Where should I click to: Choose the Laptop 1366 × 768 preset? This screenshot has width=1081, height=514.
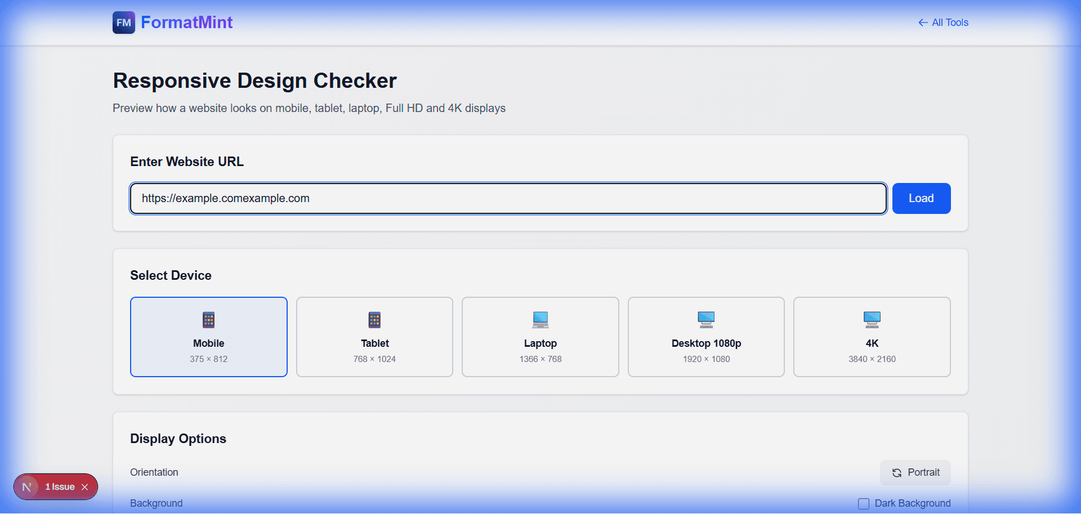pos(540,337)
